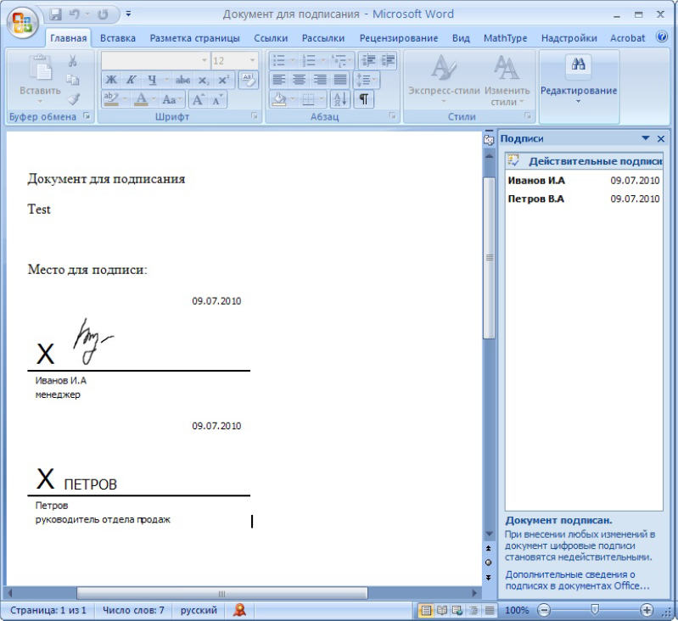Open Quick Access Toolbar customize arrow
This screenshot has width=678, height=621.
pyautogui.click(x=128, y=14)
